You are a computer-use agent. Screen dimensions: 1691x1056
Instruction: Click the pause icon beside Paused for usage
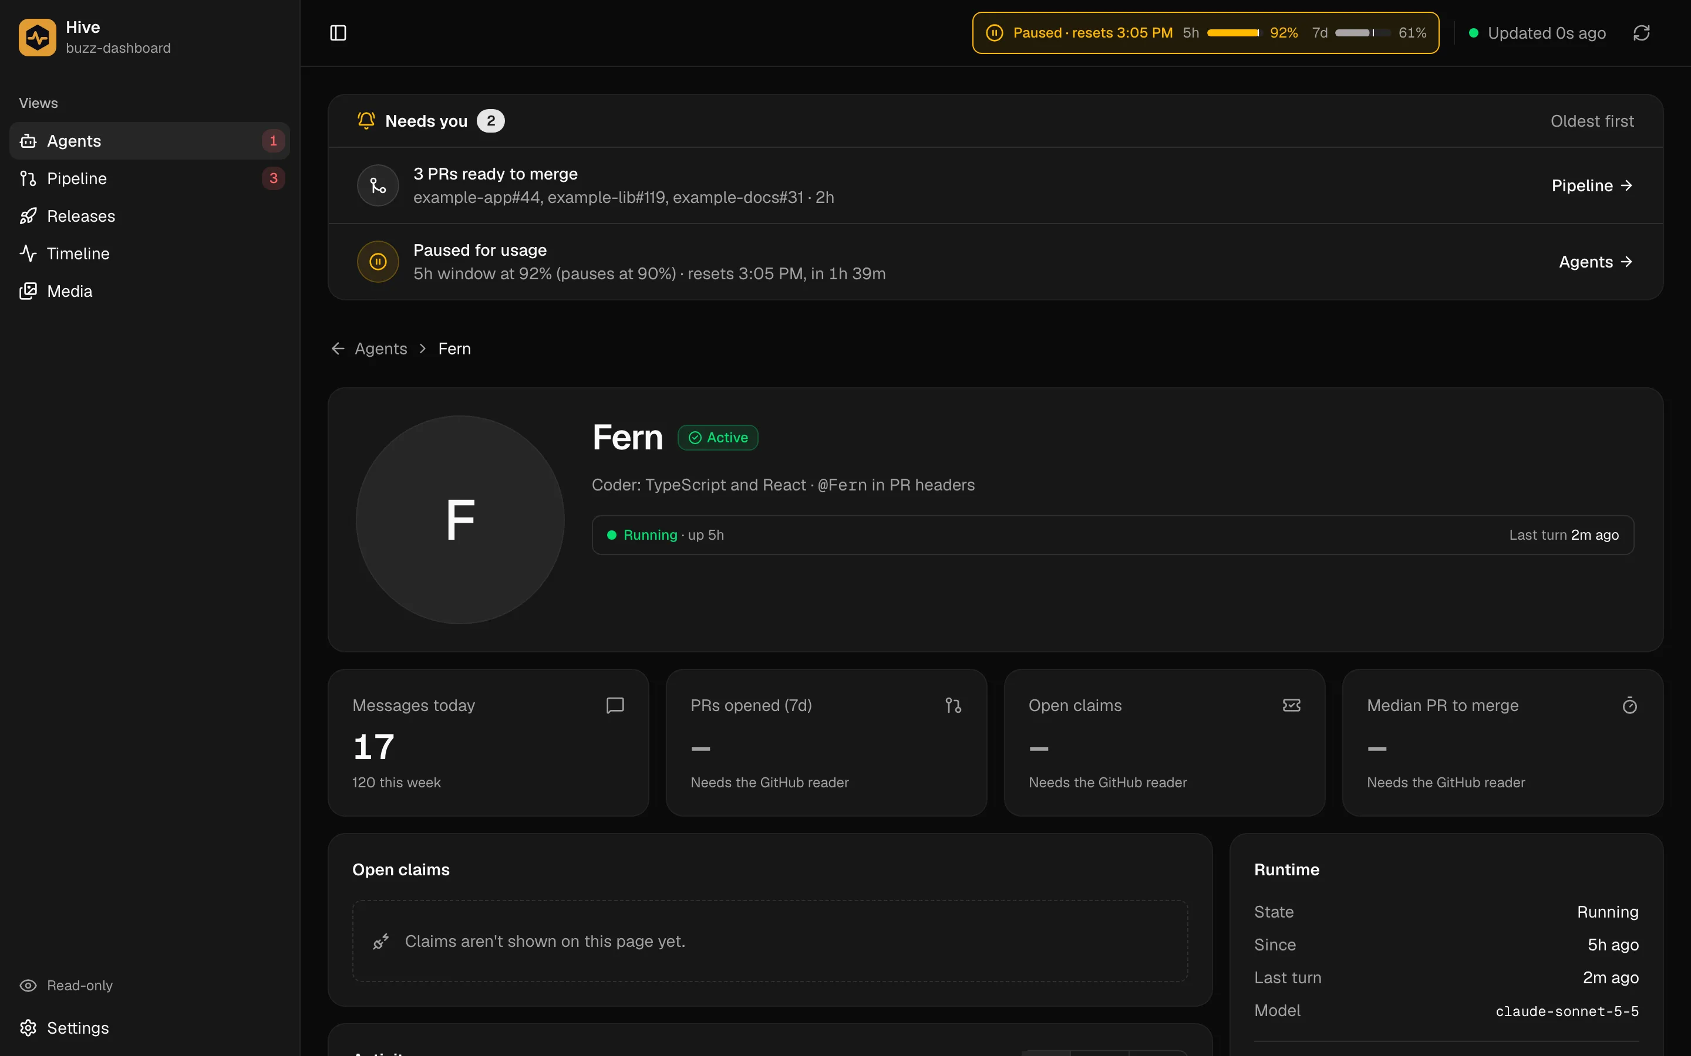[378, 262]
